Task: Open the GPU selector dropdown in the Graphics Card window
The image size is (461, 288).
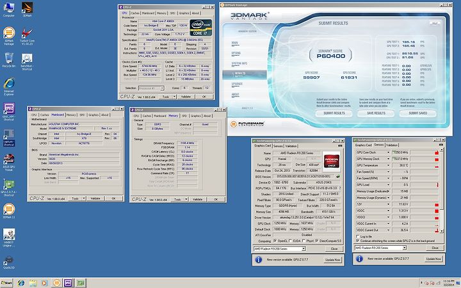Action: click(x=303, y=249)
